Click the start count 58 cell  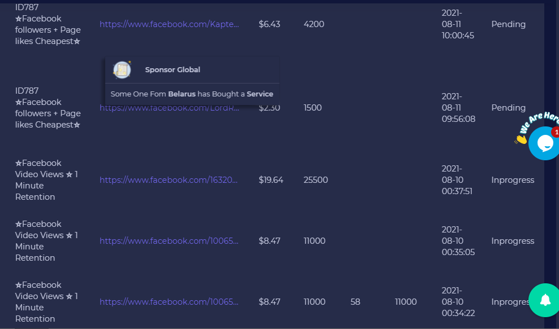click(355, 301)
